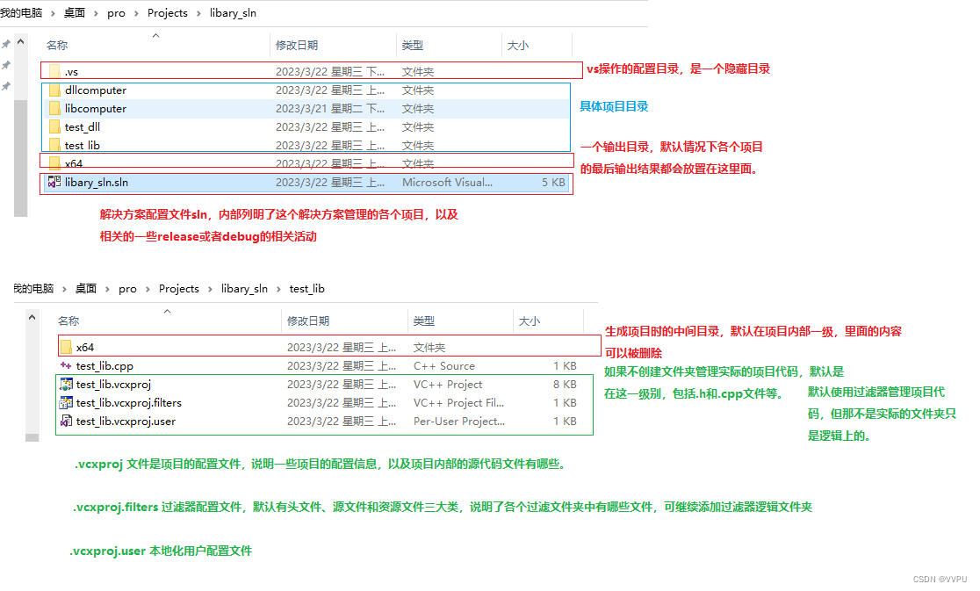This screenshot has height=591, width=980.
Task: Expand chevron after 'libary_sln' in lower breadcrumb
Action: coord(278,289)
